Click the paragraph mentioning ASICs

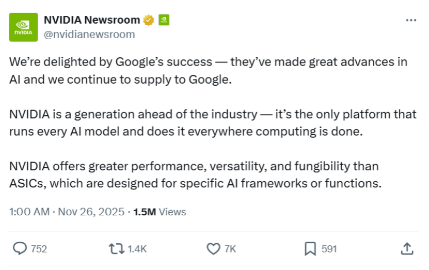coord(196,175)
